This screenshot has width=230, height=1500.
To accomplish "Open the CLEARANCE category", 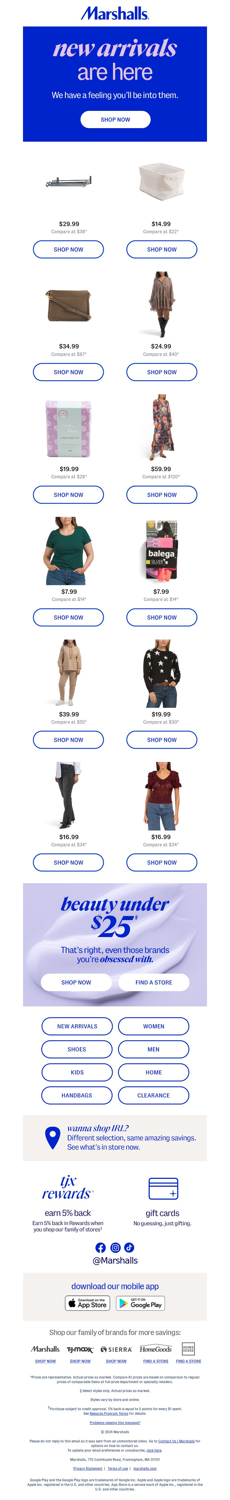I will 153,1095.
